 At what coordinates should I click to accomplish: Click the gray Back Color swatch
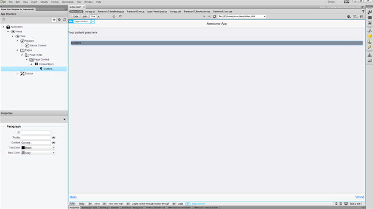pos(23,153)
